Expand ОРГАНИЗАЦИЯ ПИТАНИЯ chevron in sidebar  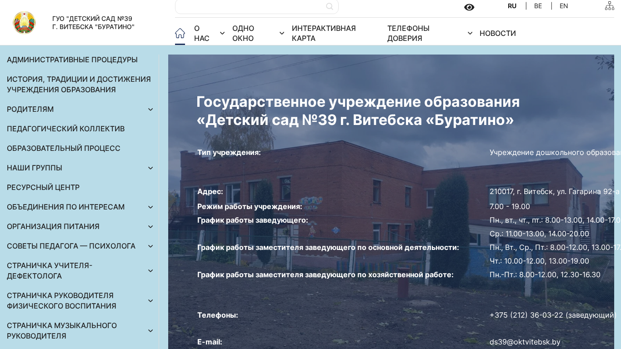click(x=150, y=227)
